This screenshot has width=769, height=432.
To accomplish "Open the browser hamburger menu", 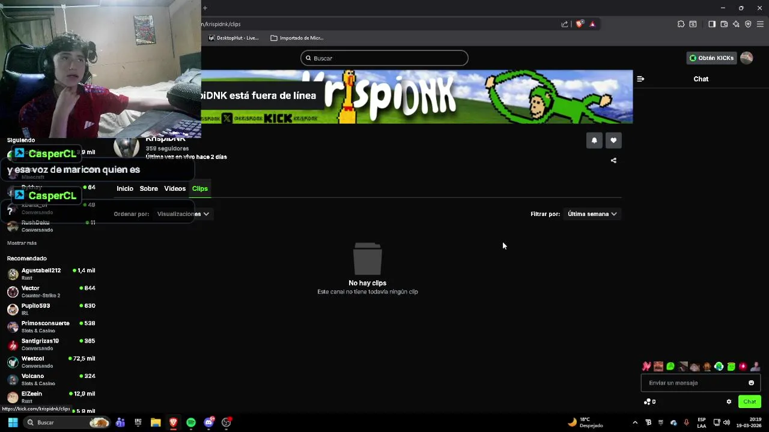I will [760, 24].
